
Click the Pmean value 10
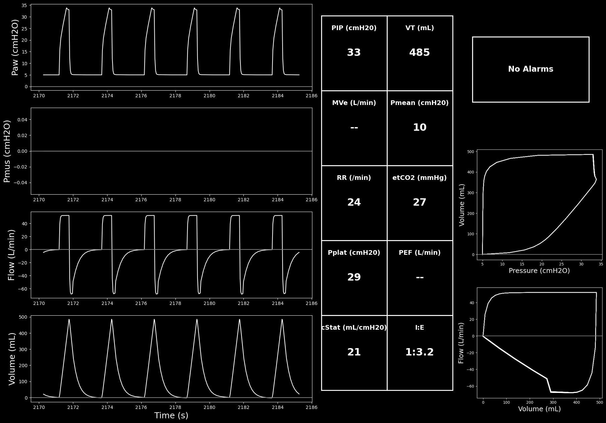420,127
